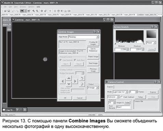Switch to the mars_0007.fit tab
163x131 pixels.
[x=40, y=15]
